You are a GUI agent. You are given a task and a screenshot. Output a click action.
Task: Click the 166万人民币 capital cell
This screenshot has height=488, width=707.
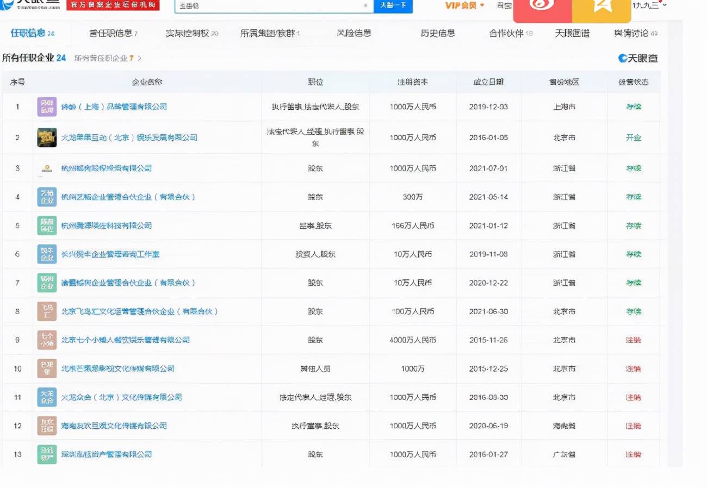(413, 226)
